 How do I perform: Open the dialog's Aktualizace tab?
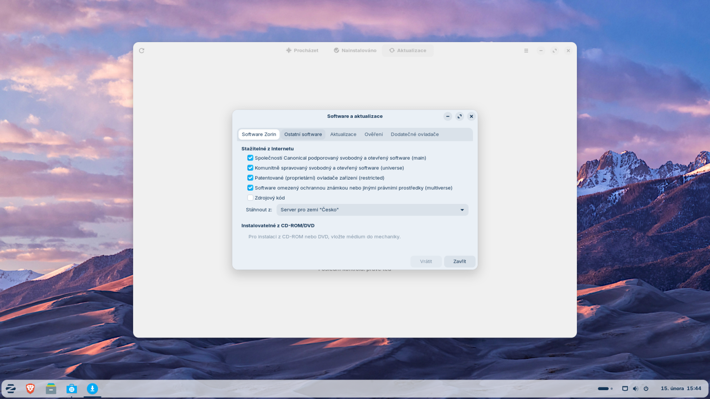(x=343, y=134)
